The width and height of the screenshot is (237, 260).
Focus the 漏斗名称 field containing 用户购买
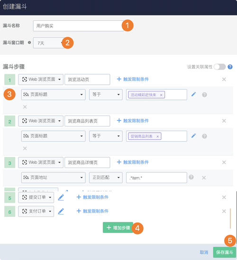coord(78,26)
